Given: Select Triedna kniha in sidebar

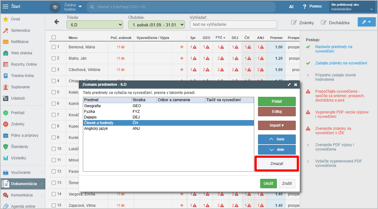Looking at the screenshot, I should coord(22,76).
